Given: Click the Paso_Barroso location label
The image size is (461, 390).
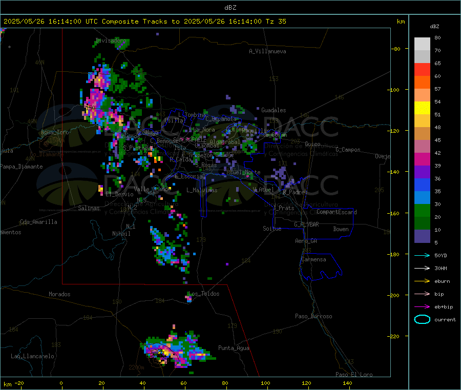Looking at the screenshot, I should [x=313, y=316].
